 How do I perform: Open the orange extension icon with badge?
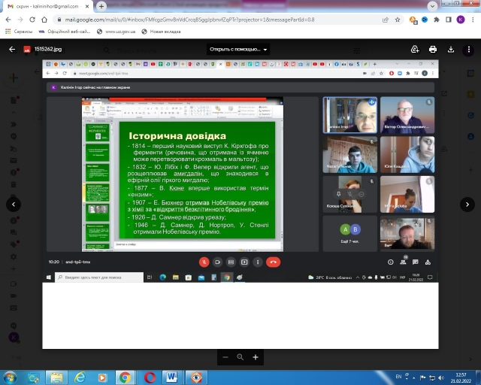[413, 20]
